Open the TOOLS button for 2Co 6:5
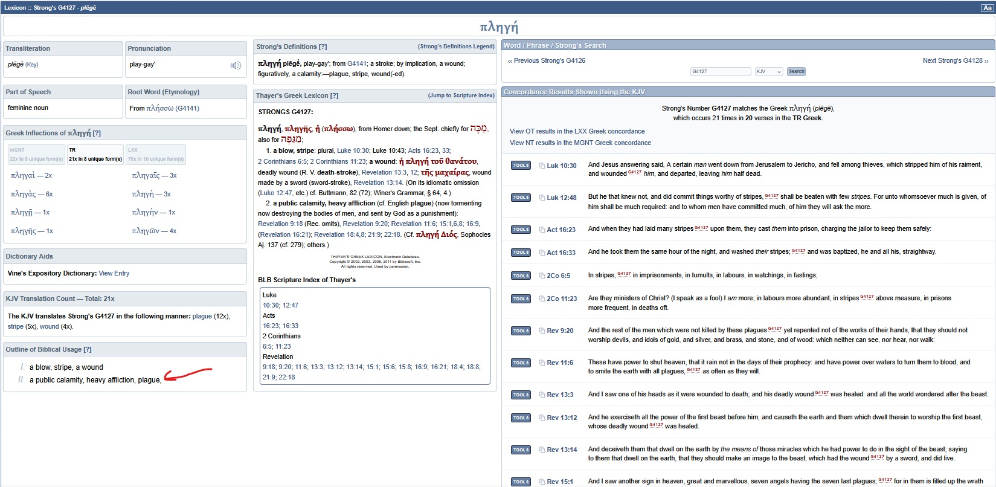 (521, 276)
